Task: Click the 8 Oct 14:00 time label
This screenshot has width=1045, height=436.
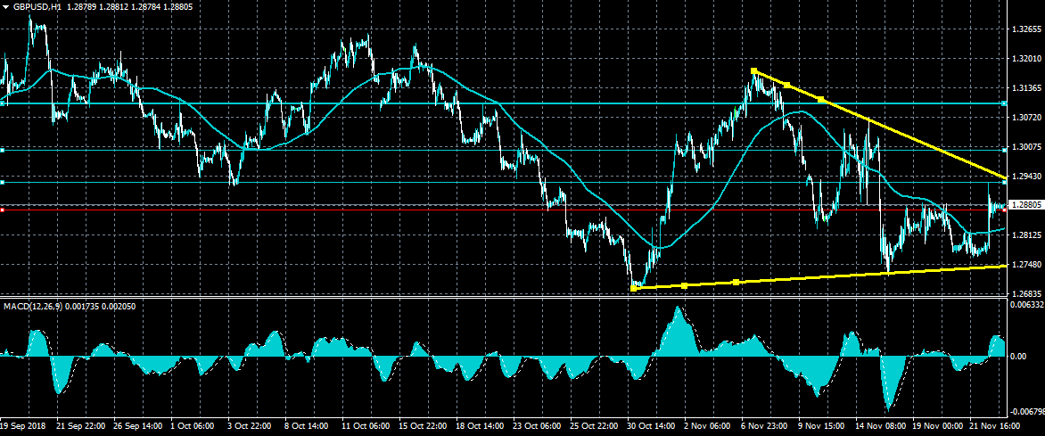Action: pos(307,424)
